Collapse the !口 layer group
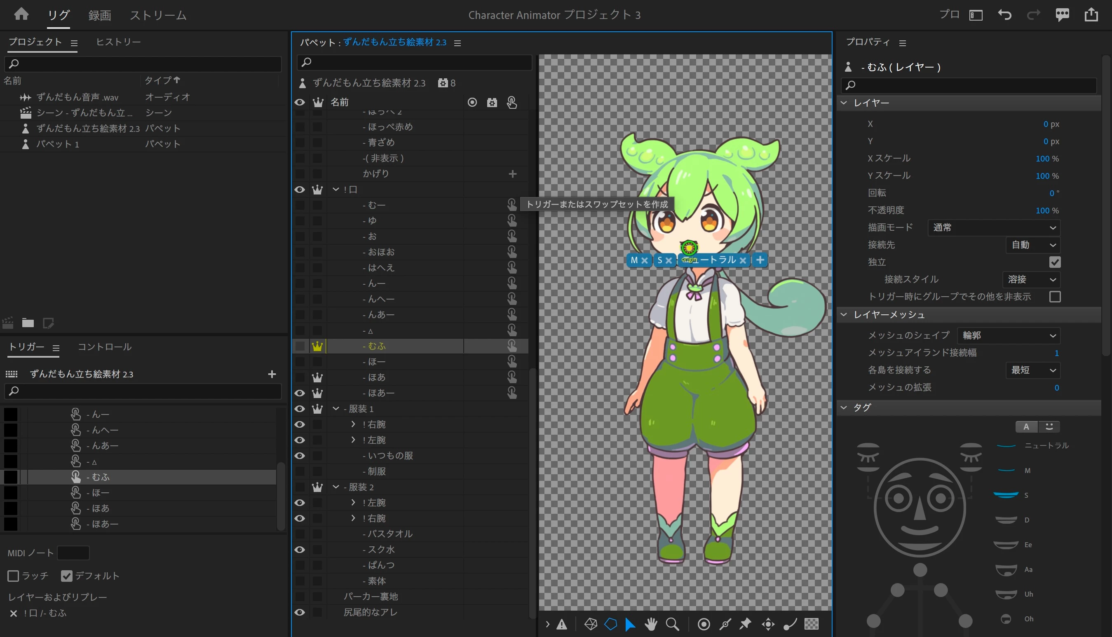The width and height of the screenshot is (1112, 637). click(335, 190)
